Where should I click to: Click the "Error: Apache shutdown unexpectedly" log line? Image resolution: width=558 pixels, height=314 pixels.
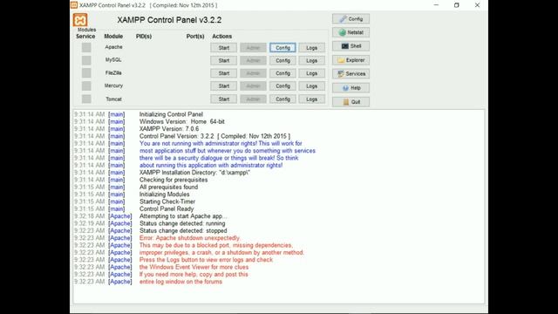pyautogui.click(x=190, y=238)
